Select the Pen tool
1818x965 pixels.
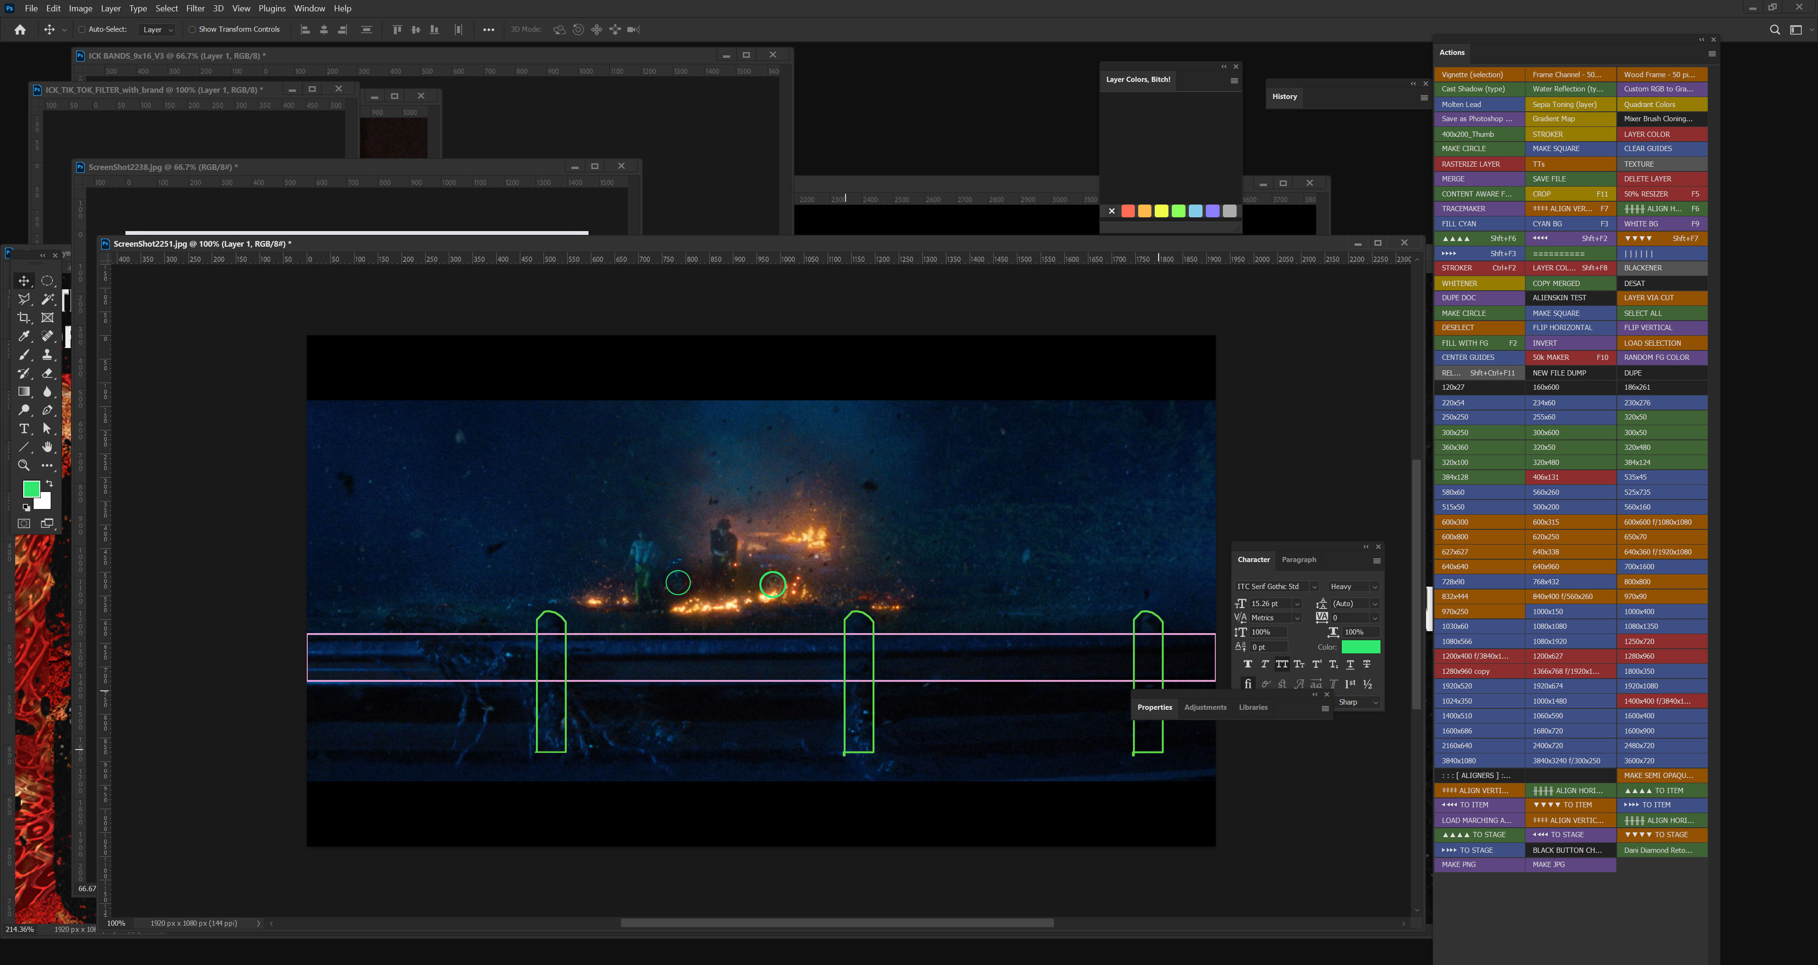[x=47, y=410]
